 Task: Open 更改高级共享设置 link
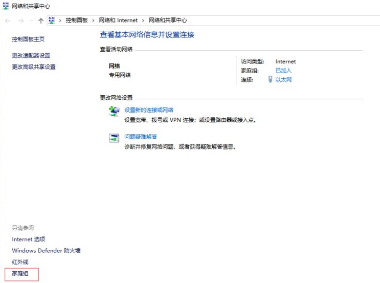click(34, 67)
